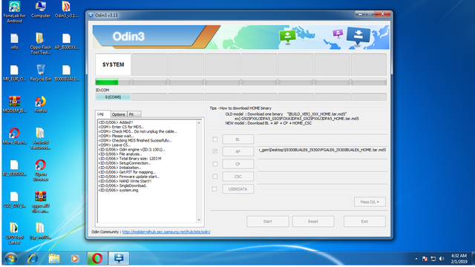
Task: Switch to the Options tab
Action: [119, 114]
